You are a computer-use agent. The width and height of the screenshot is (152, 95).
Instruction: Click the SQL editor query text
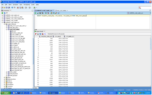[61, 16]
